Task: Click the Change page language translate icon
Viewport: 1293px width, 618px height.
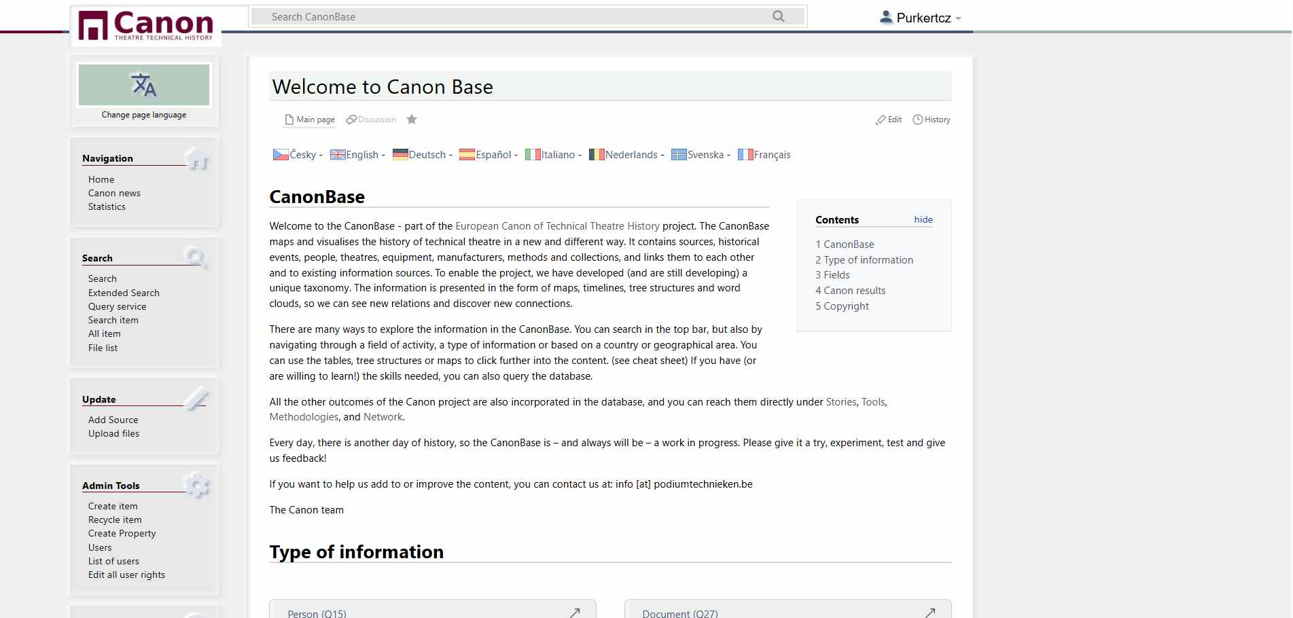Action: point(144,85)
